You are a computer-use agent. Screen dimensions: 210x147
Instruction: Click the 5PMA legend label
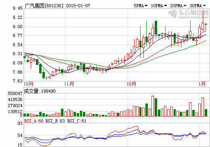click(x=139, y=6)
